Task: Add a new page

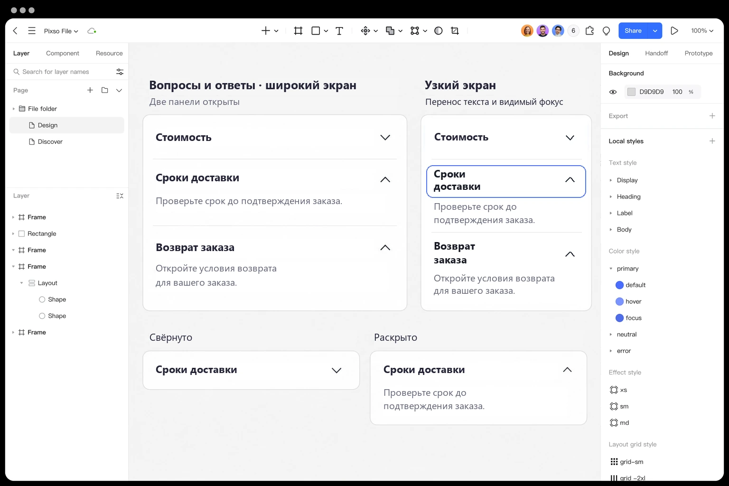Action: (x=90, y=90)
